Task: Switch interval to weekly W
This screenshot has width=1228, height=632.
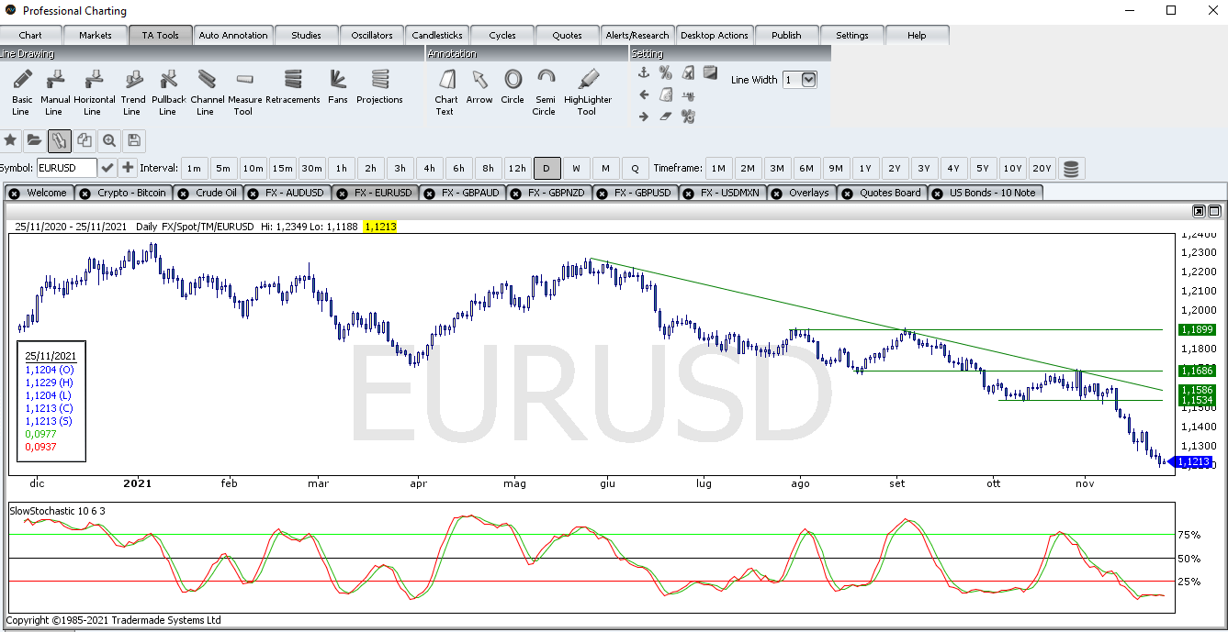Action: click(x=576, y=168)
